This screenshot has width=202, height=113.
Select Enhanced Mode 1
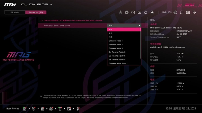116,41
